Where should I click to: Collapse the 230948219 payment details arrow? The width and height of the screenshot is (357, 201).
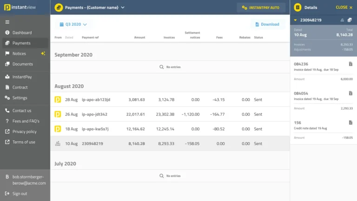pos(296,20)
